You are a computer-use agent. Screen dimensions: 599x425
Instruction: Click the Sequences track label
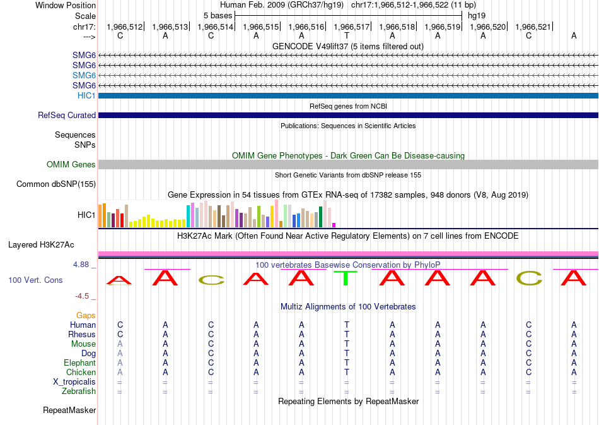coord(75,135)
